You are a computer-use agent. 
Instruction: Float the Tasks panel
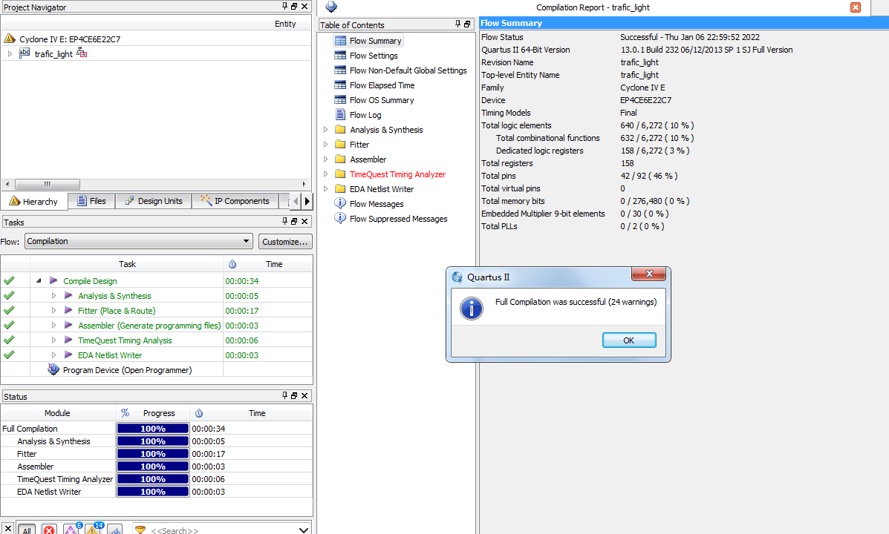coord(294,221)
